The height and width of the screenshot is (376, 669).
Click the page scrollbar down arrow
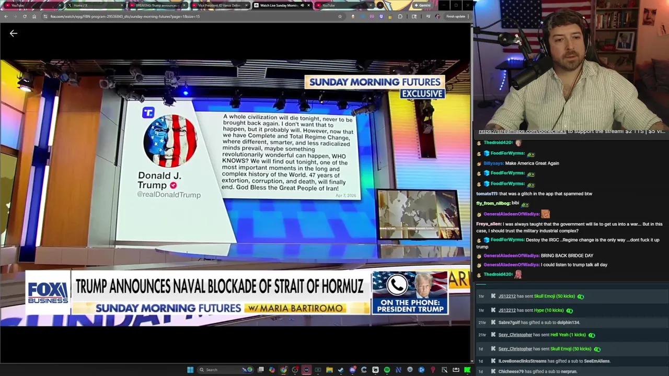[472, 361]
